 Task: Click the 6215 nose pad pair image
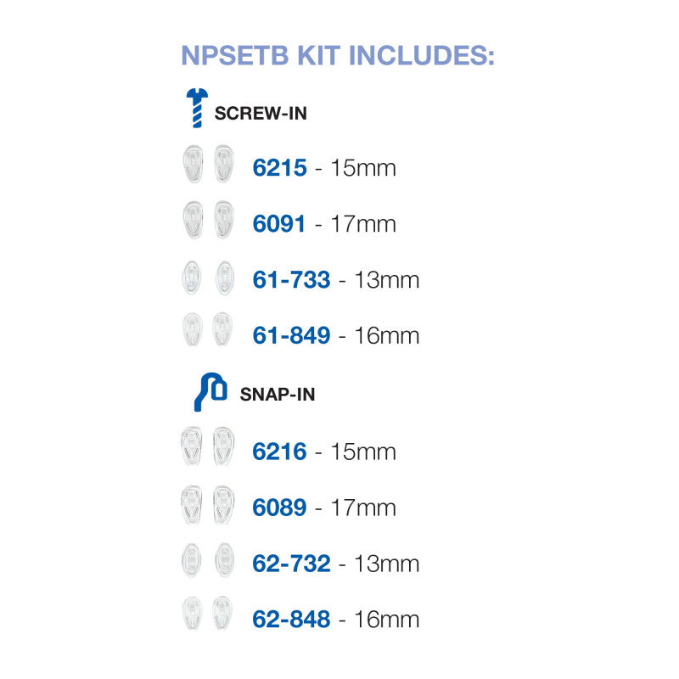(x=208, y=164)
